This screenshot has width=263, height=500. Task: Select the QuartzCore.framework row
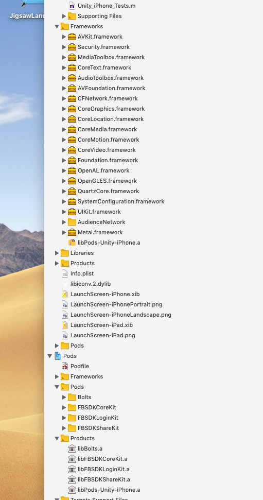154,191
